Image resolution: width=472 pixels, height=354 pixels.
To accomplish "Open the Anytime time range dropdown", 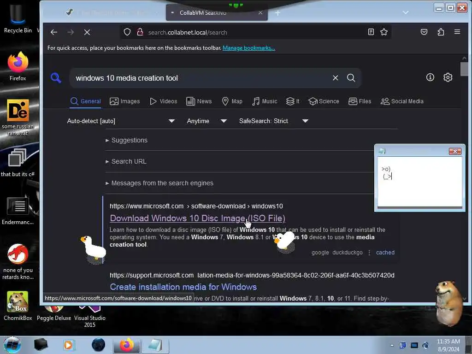I will (x=207, y=121).
